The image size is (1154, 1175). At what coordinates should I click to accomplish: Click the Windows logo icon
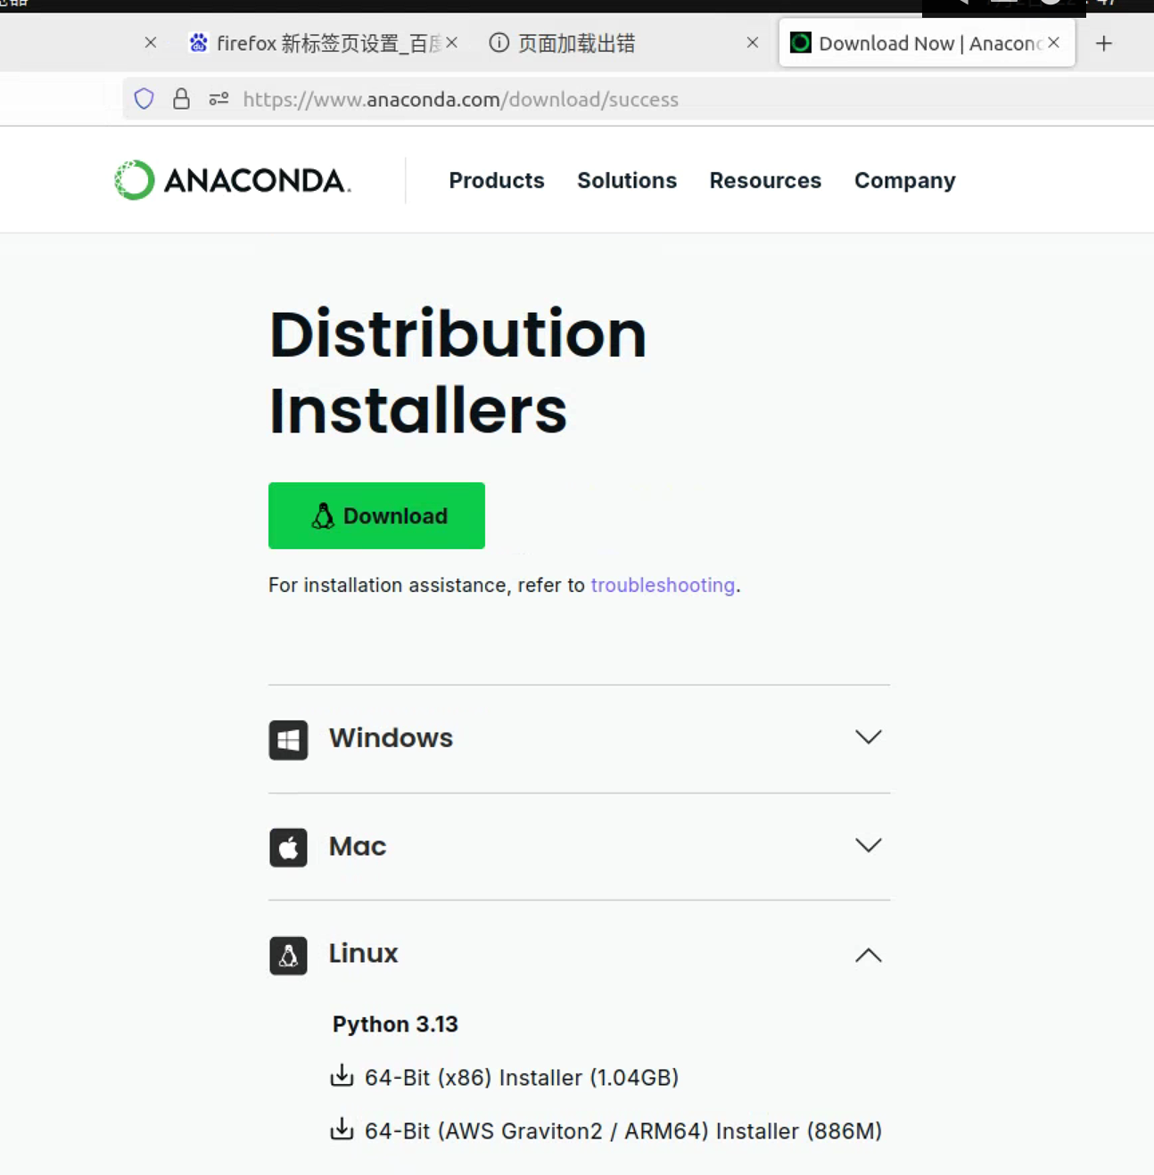[288, 740]
